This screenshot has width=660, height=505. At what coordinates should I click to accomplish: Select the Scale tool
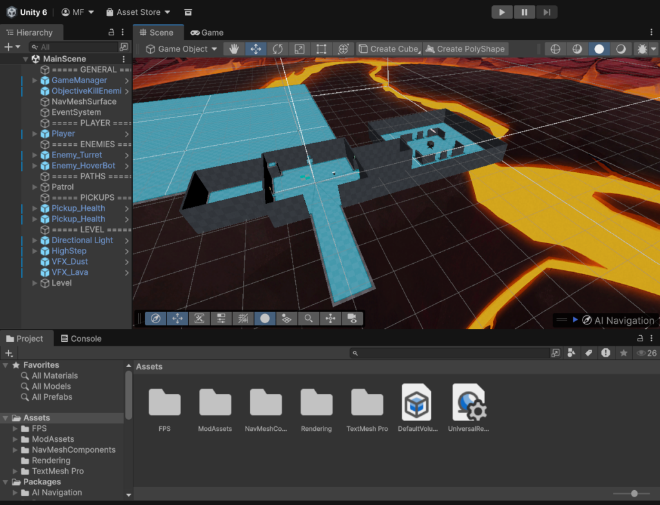pyautogui.click(x=300, y=49)
